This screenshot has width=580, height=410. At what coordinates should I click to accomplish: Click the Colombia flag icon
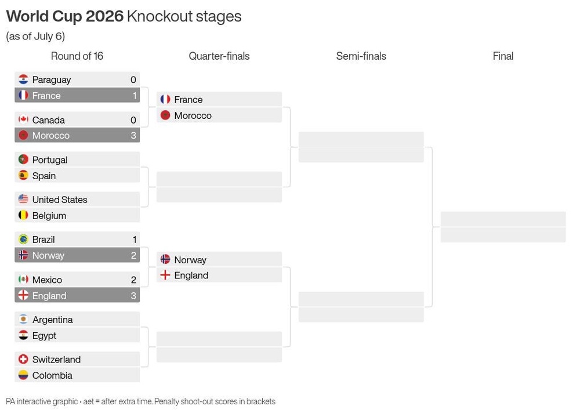click(23, 375)
